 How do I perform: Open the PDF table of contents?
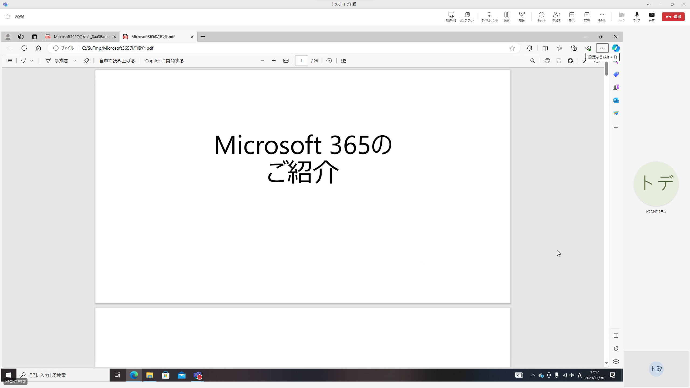click(9, 61)
